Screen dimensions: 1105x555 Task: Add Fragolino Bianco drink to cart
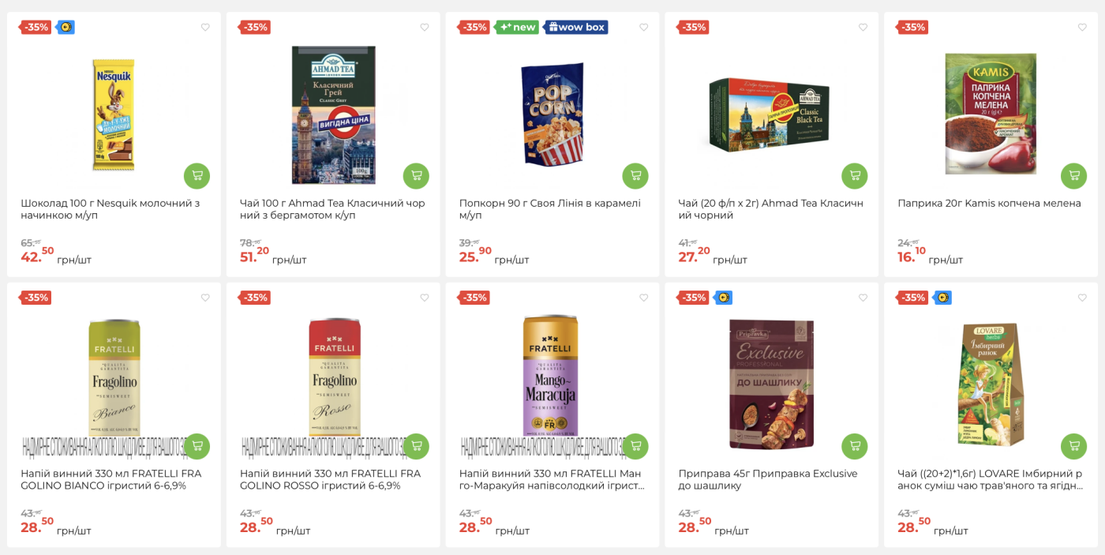pyautogui.click(x=197, y=446)
